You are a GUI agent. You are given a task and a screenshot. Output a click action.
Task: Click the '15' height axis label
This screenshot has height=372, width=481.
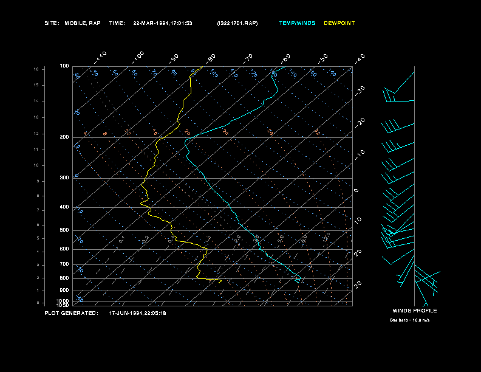[36, 85]
